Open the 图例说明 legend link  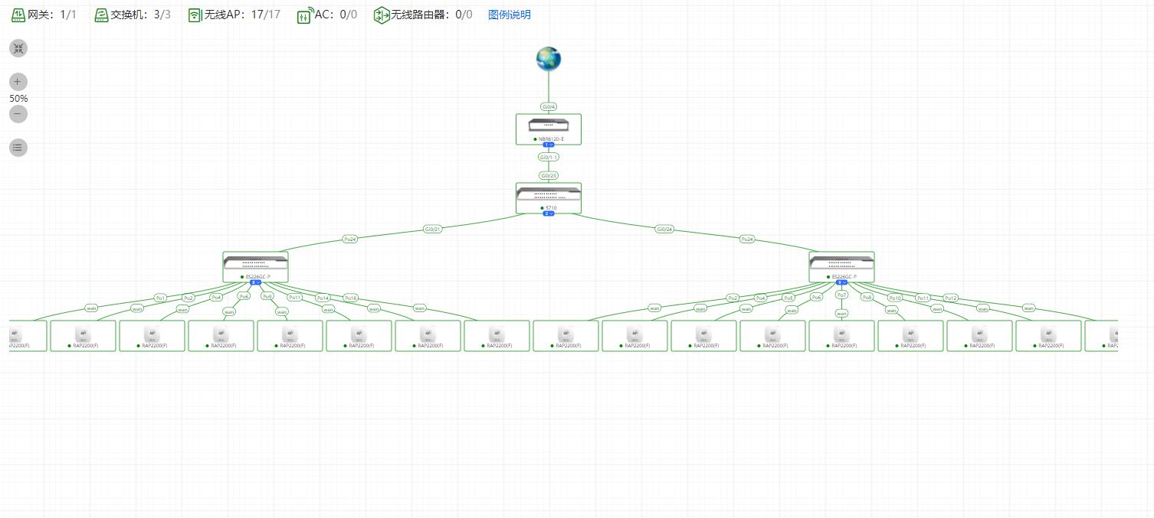[509, 15]
